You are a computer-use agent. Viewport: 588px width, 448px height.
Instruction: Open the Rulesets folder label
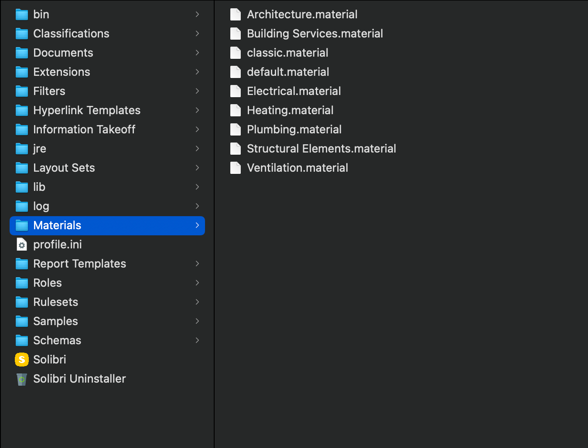56,302
